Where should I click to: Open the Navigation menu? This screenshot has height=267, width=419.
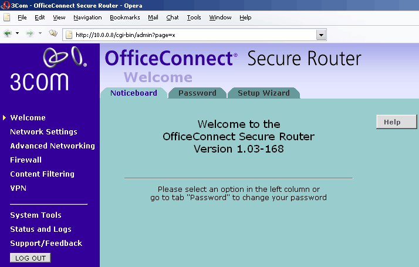tap(87, 18)
